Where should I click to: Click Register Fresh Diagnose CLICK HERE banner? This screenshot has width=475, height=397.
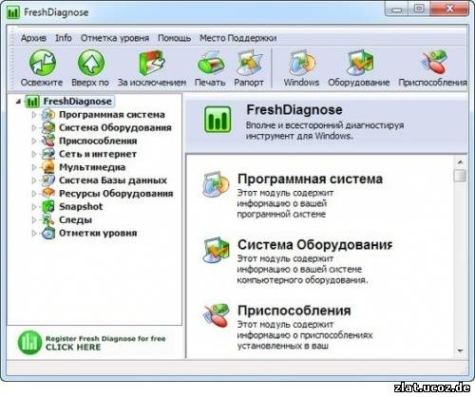92,343
